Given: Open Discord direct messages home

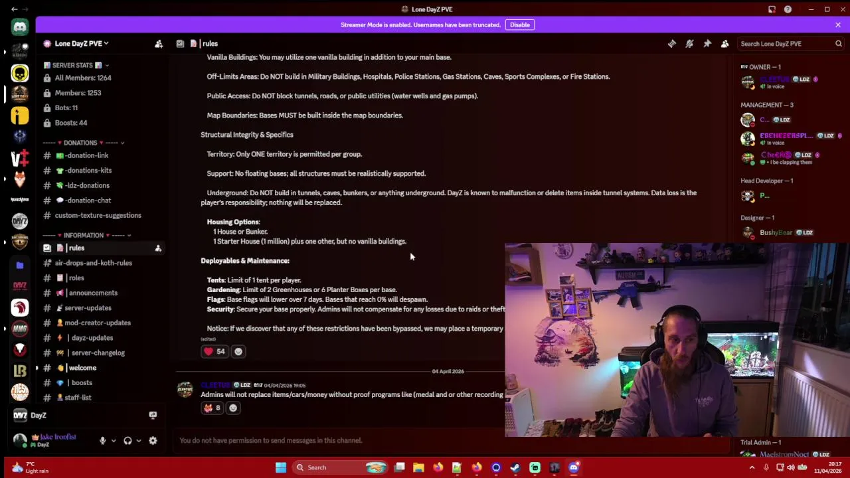Looking at the screenshot, I should pyautogui.click(x=20, y=27).
